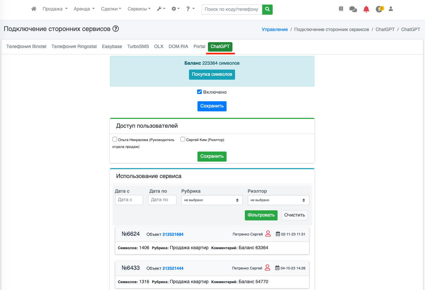Open object link 212521684

[173, 234]
